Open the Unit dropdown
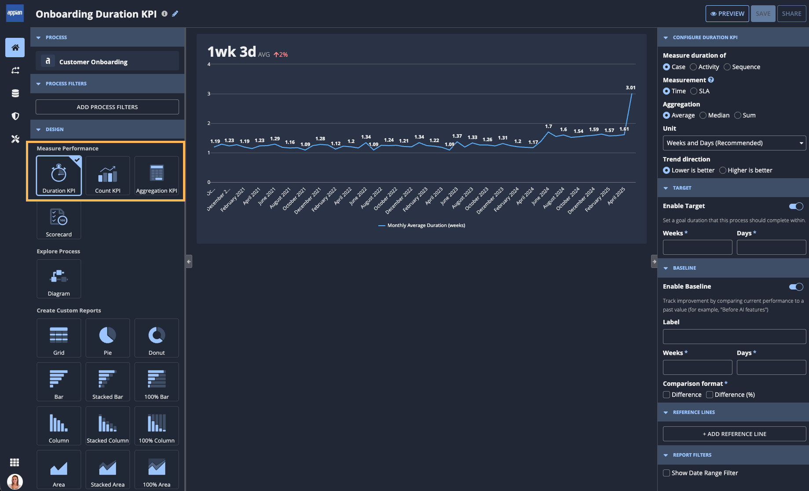809x491 pixels. pos(735,143)
